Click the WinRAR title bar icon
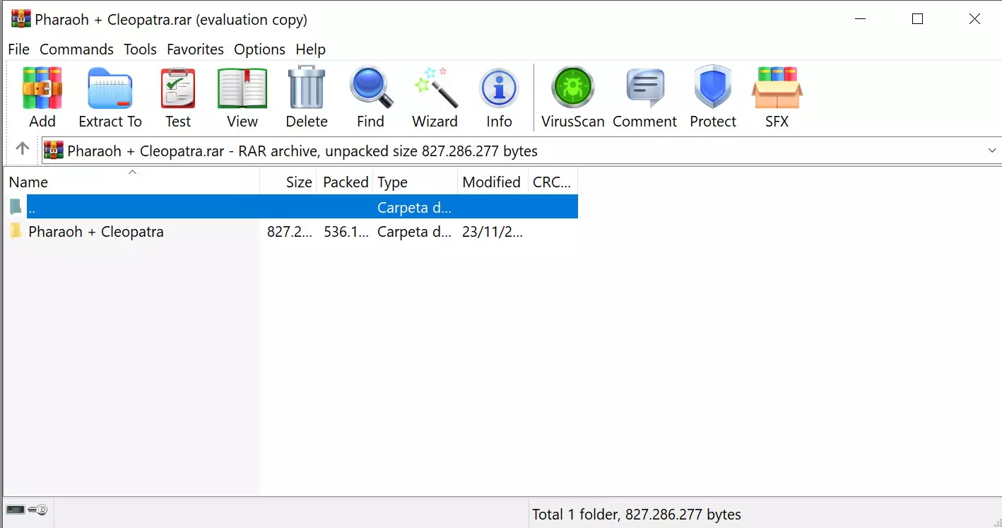1002x528 pixels. coord(20,19)
